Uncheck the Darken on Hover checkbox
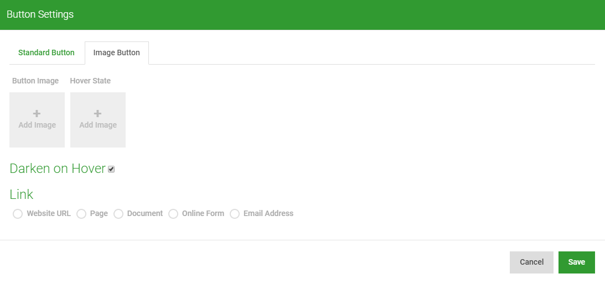605x284 pixels. (111, 169)
